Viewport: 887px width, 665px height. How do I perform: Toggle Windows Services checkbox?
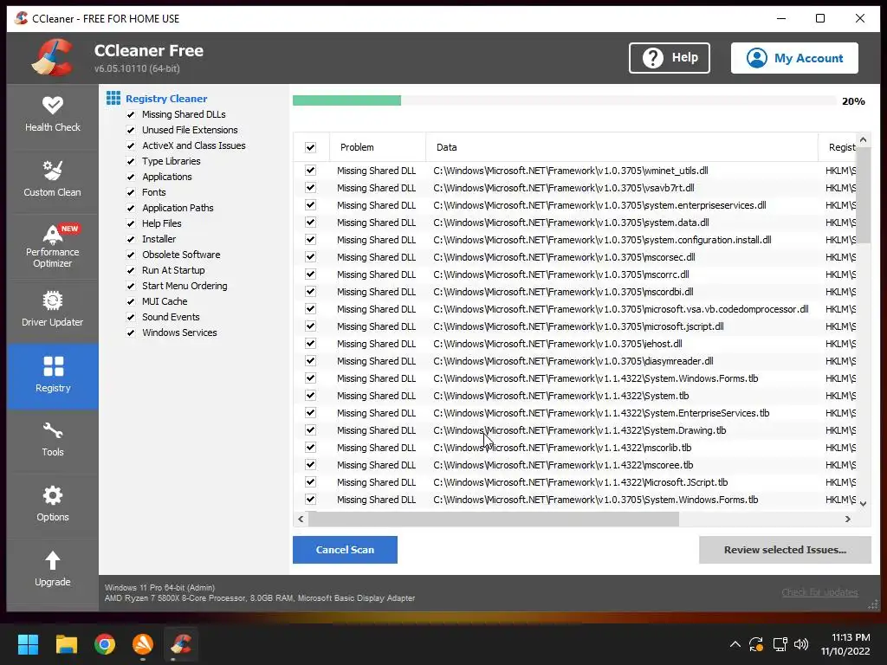coord(131,332)
